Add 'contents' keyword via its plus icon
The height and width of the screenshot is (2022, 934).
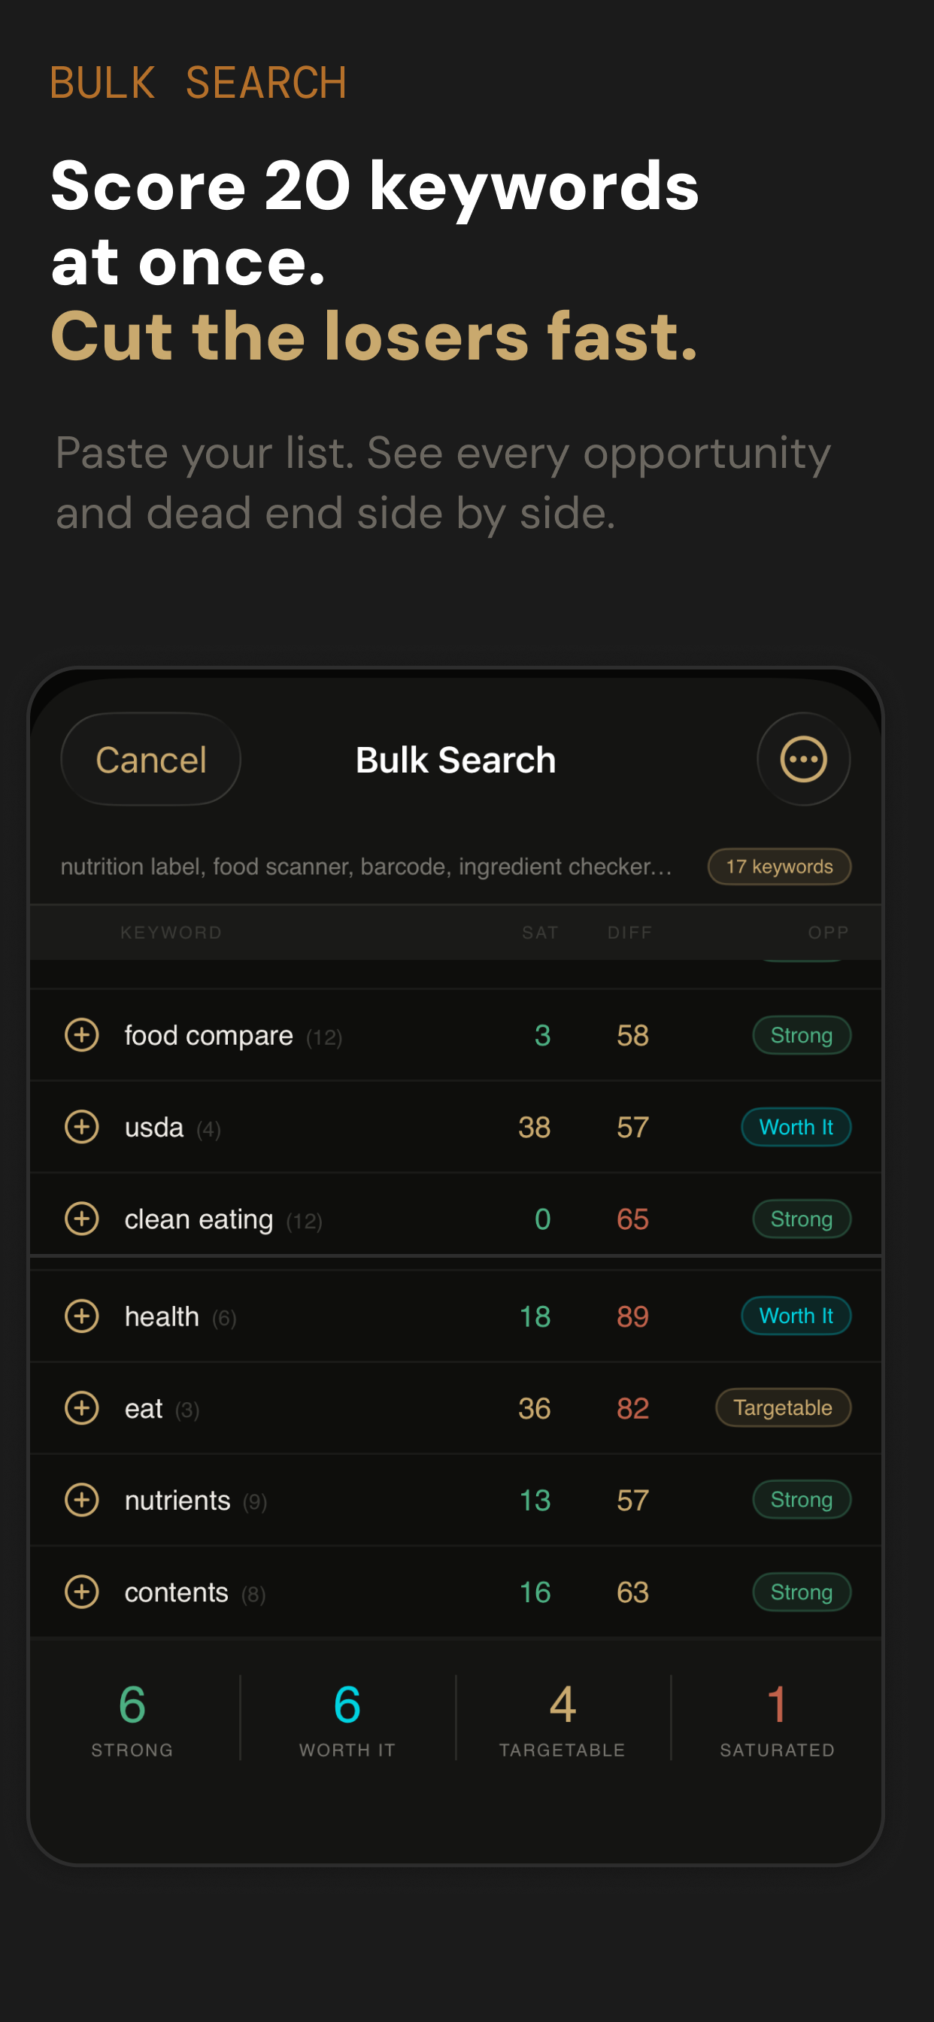coord(82,1591)
